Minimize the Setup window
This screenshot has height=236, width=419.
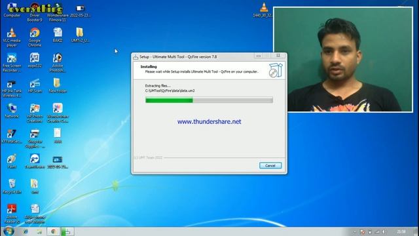coord(258,56)
